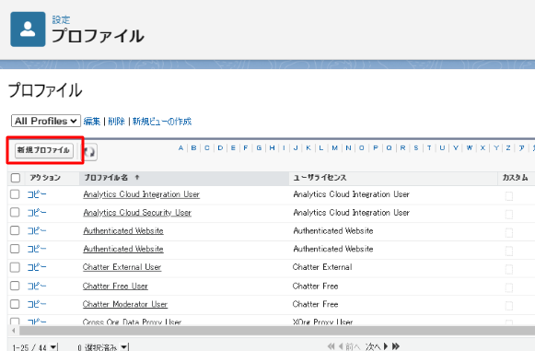Image resolution: width=535 pixels, height=351 pixels.
Task: Click the 設定 breadcrumb text
Action: tap(61, 19)
